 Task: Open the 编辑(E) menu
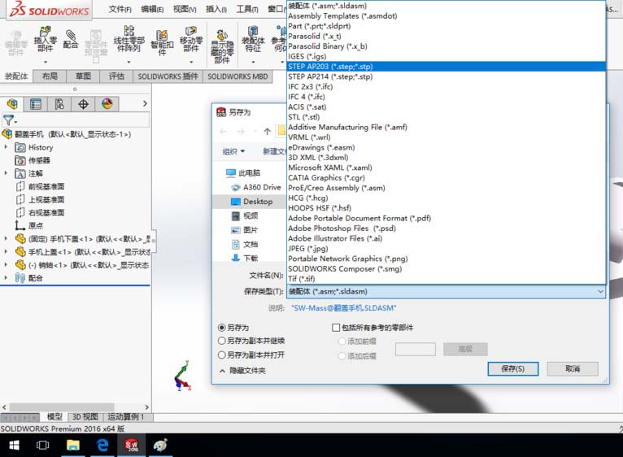click(152, 9)
